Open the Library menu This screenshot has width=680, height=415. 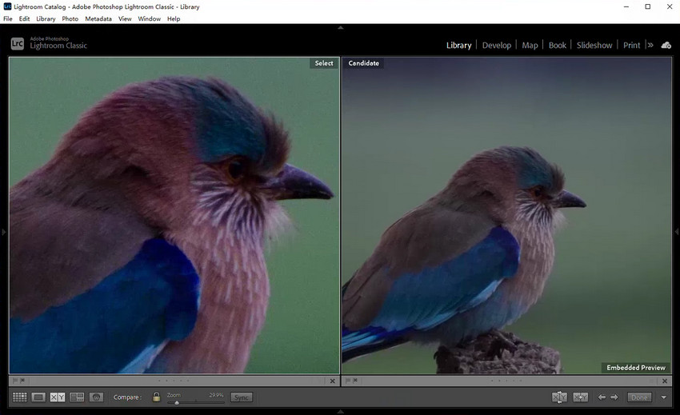[46, 18]
